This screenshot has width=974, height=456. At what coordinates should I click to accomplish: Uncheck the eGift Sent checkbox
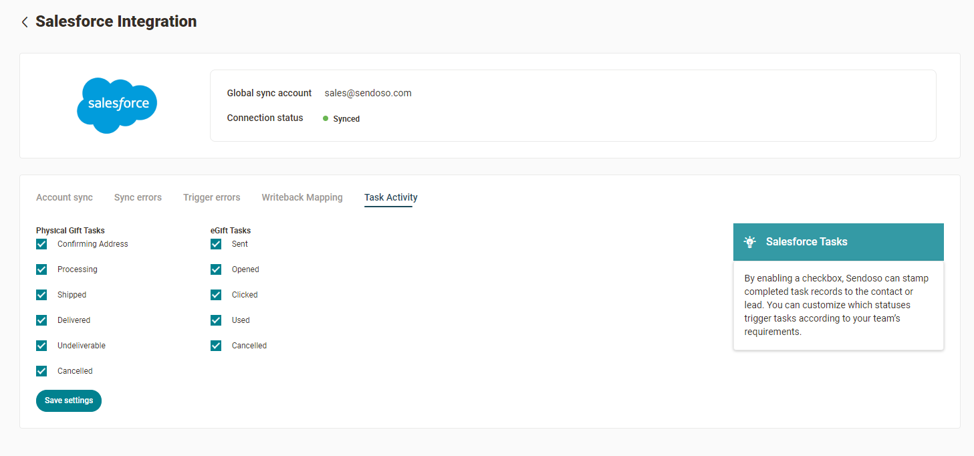click(x=216, y=244)
